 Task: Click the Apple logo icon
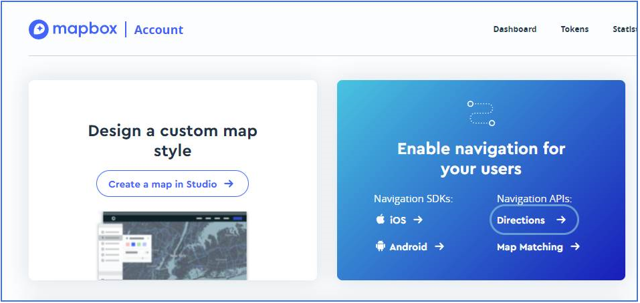(x=380, y=220)
